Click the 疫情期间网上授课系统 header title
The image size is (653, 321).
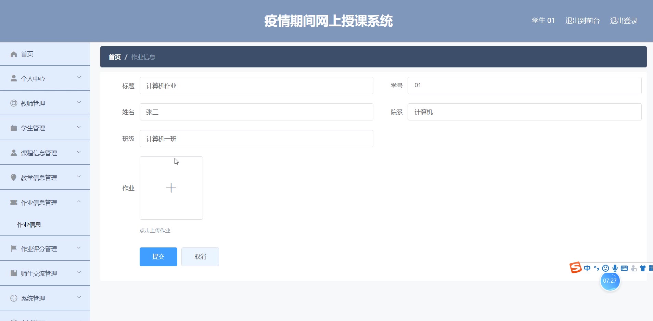[329, 21]
